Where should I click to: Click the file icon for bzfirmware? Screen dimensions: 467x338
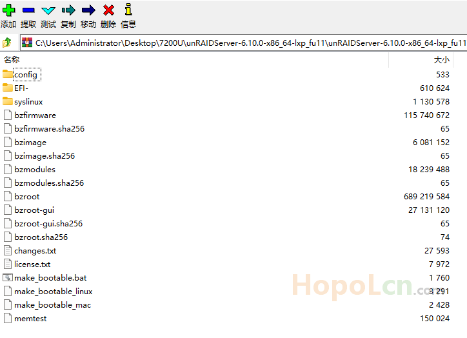tap(8, 115)
